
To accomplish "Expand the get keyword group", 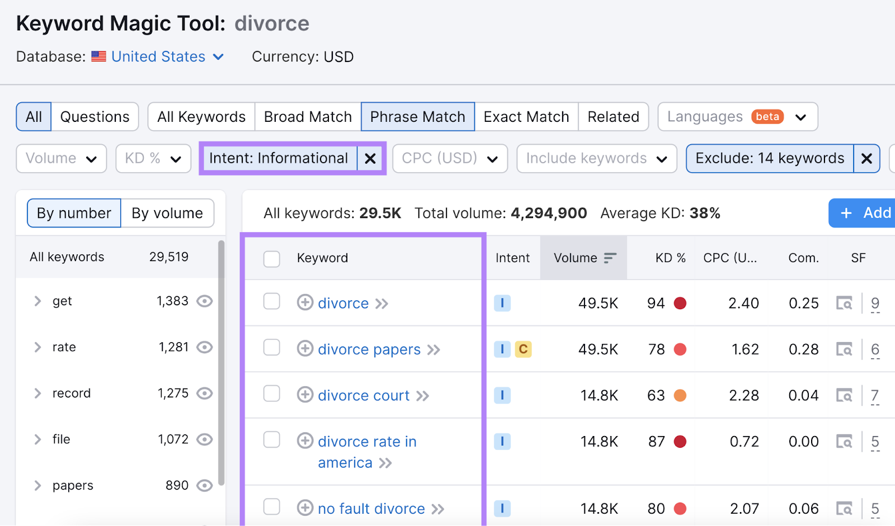I will tap(37, 301).
